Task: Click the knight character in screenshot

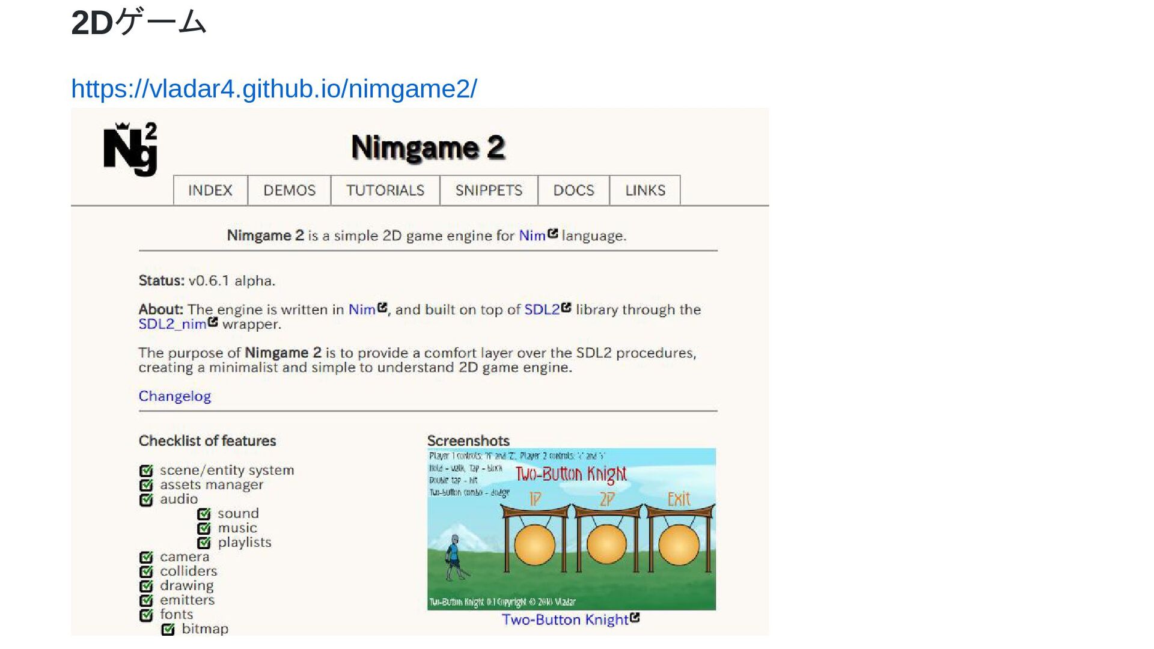Action: click(456, 558)
